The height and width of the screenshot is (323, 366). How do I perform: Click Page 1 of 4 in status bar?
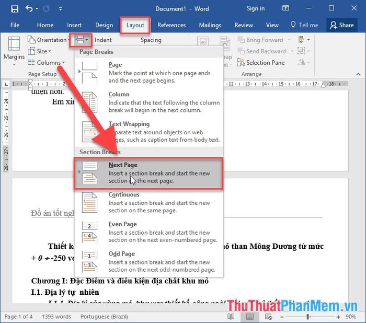18,316
